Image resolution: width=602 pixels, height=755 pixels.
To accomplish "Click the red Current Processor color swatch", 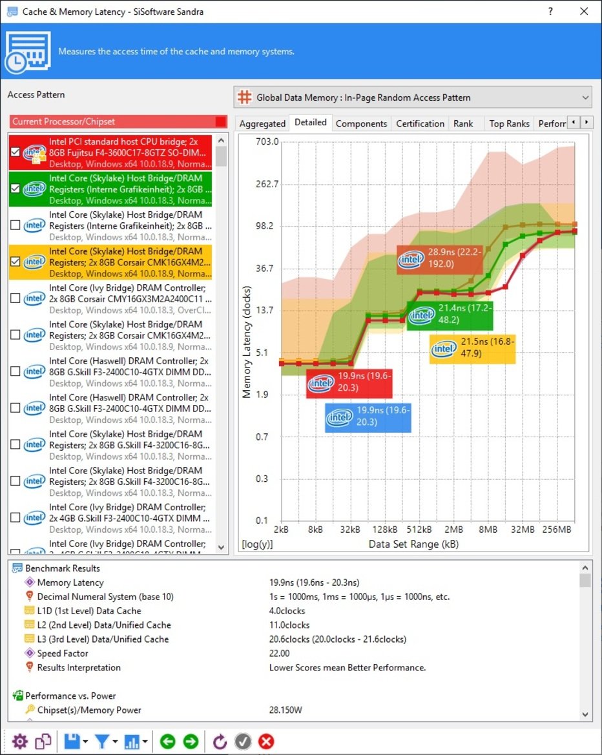I will coord(220,121).
